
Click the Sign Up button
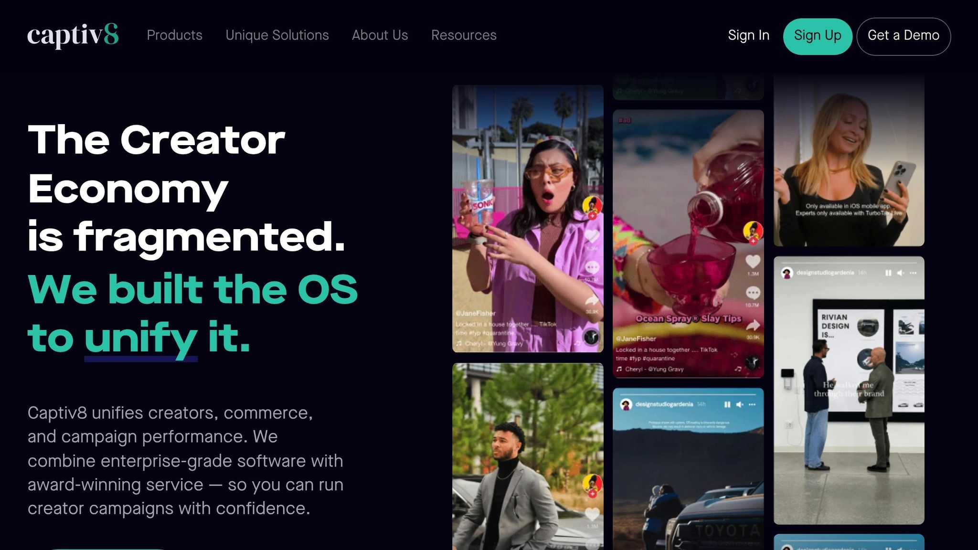(818, 36)
